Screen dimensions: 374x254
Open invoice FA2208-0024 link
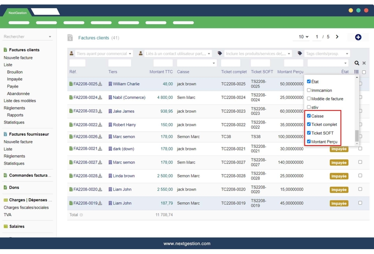point(85,98)
